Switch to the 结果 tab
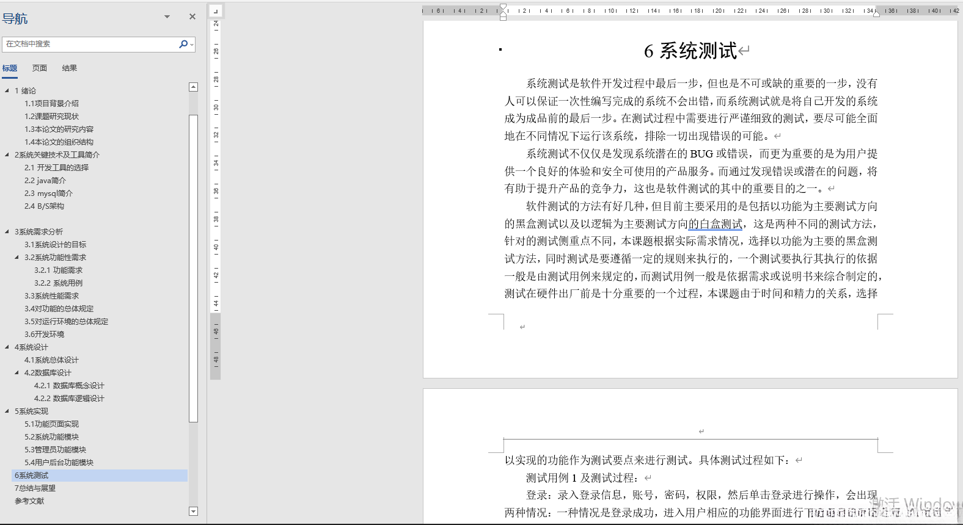 click(x=70, y=68)
